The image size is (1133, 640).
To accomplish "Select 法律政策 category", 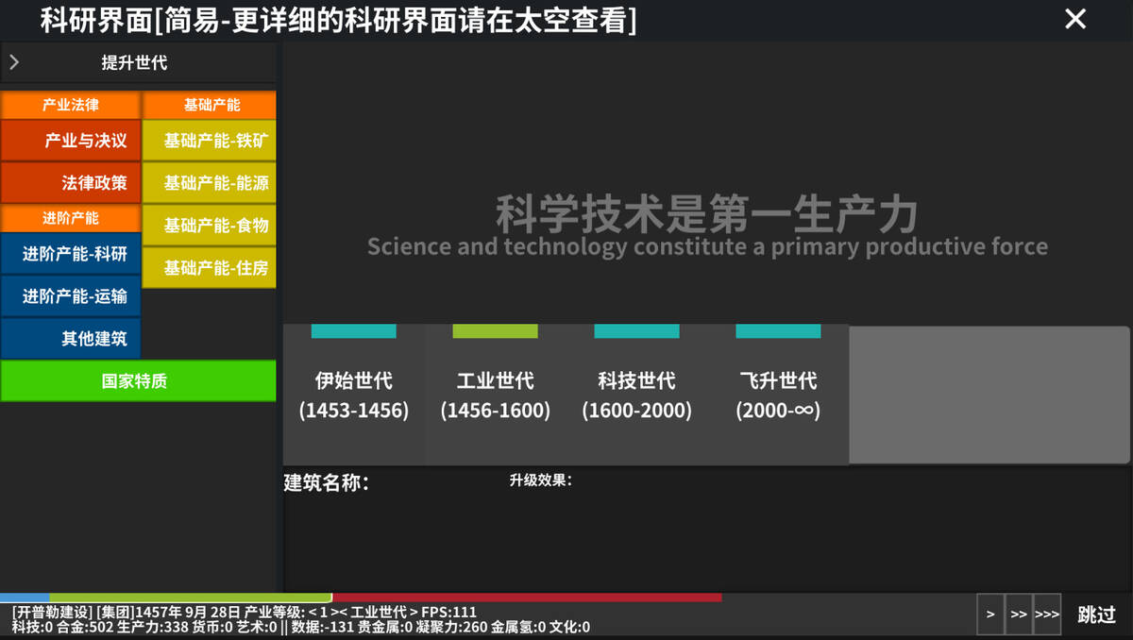I will [x=71, y=183].
